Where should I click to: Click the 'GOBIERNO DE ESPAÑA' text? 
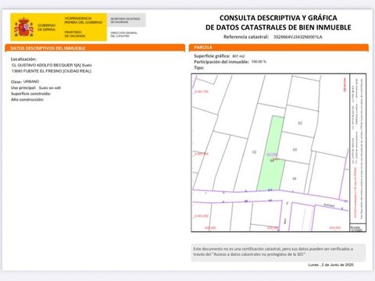[x=46, y=27]
